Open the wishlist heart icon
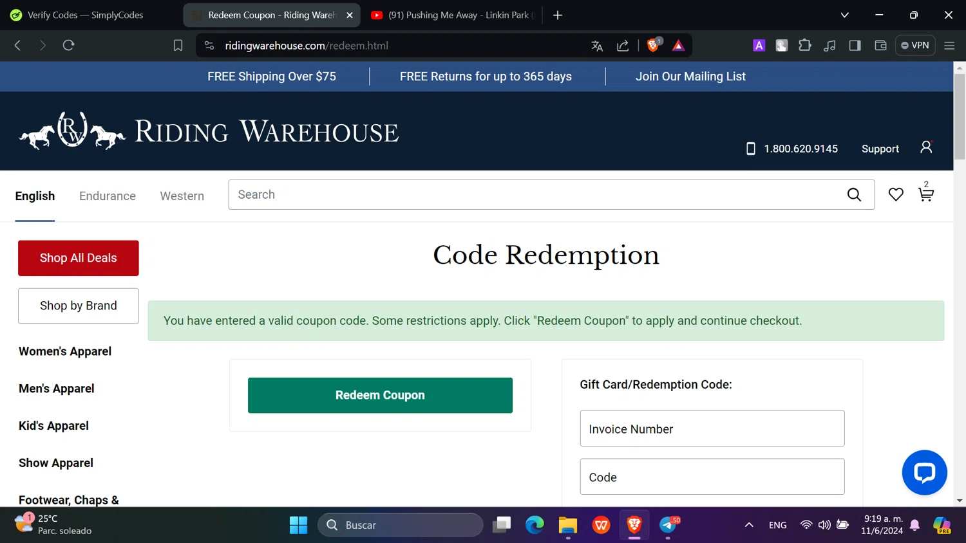The height and width of the screenshot is (543, 966). pos(896,194)
